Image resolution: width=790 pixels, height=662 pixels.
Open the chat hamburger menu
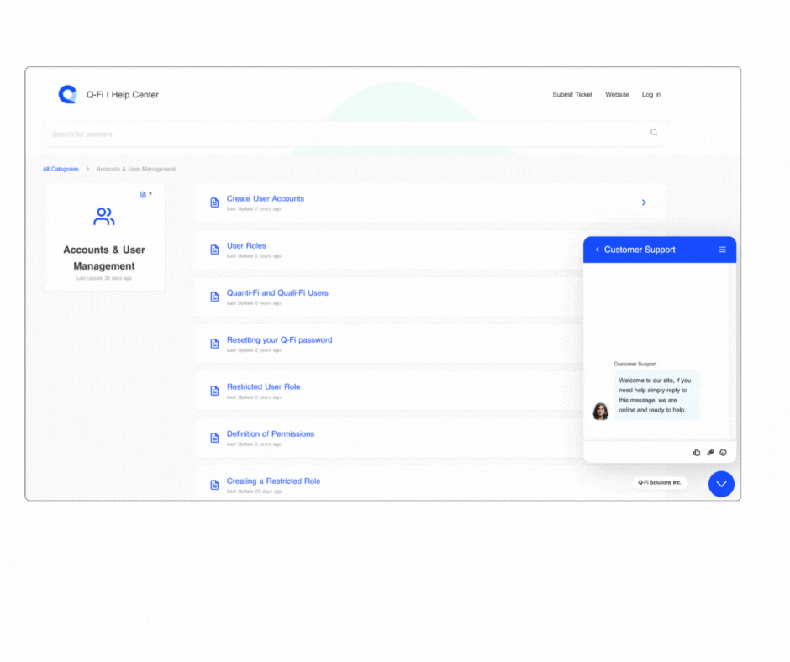coord(722,250)
